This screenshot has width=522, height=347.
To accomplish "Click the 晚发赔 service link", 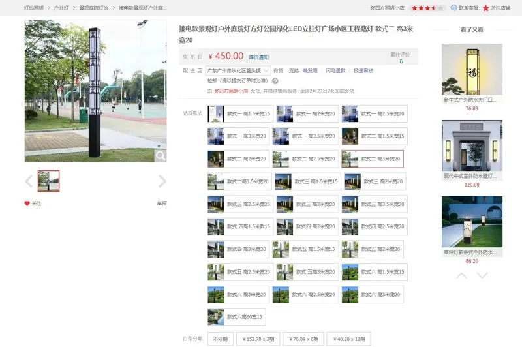I will (x=310, y=71).
